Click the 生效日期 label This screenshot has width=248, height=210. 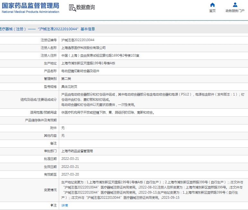(50, 167)
